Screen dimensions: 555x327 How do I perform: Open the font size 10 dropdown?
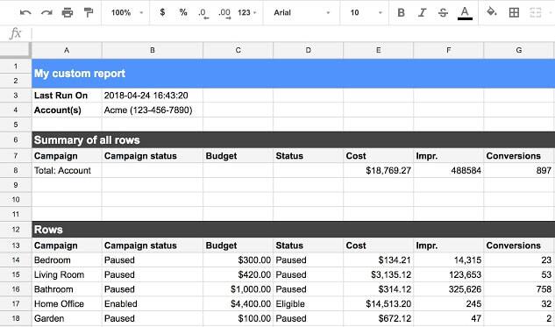pos(366,13)
